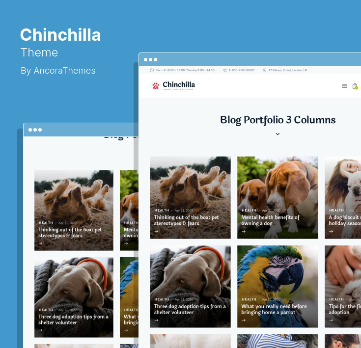Screen dimensions: 361x348
Task: Click the location pin icon near Bakery Street
Action: coord(265,70)
